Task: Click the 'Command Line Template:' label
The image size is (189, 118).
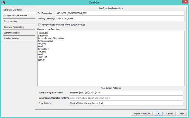Action: point(49,29)
